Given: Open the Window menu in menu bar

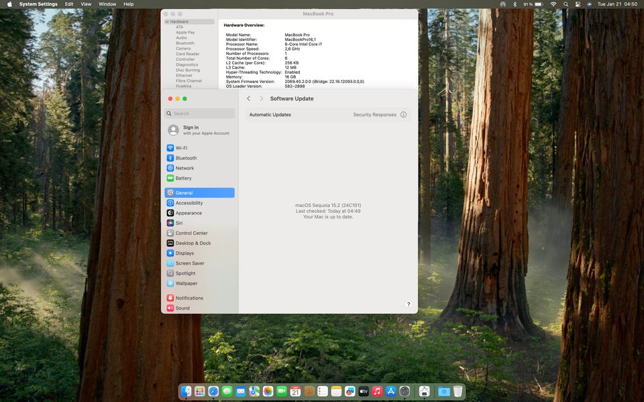Looking at the screenshot, I should (107, 4).
